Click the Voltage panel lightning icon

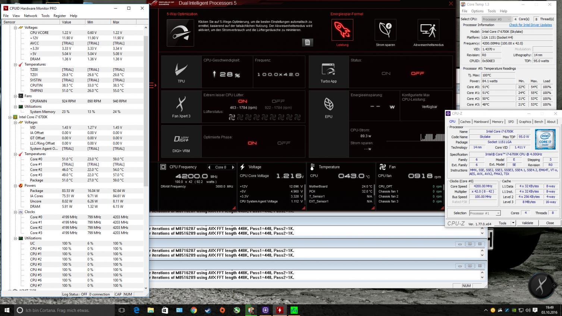[x=242, y=167]
